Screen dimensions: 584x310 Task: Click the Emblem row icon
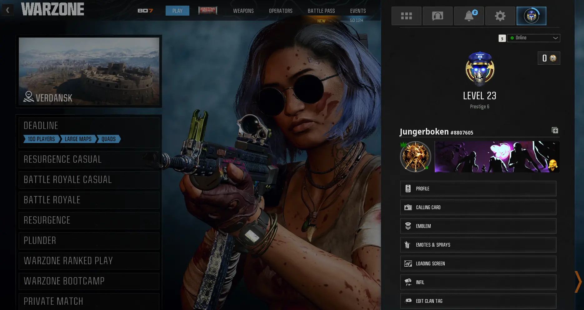(408, 226)
